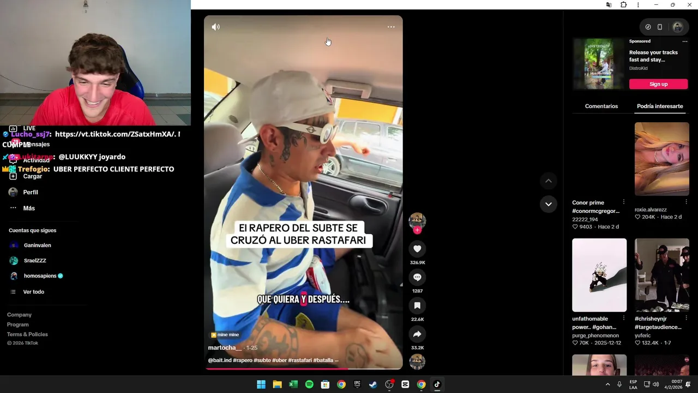698x393 pixels.
Task: Open Excel from the taskbar
Action: [x=293, y=384]
